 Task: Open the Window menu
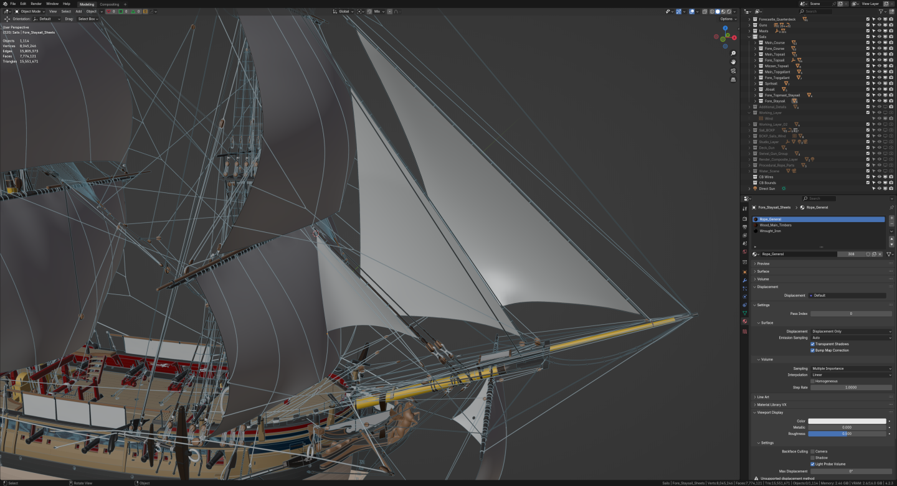tap(52, 4)
